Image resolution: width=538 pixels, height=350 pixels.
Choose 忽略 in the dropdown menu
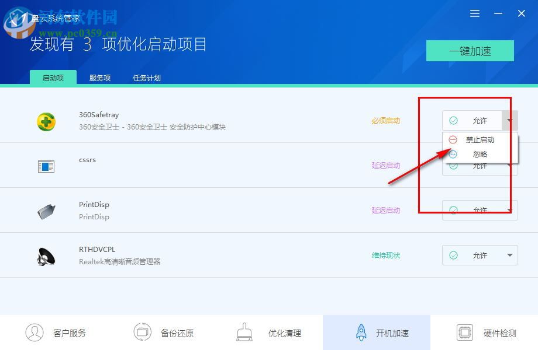coord(480,154)
